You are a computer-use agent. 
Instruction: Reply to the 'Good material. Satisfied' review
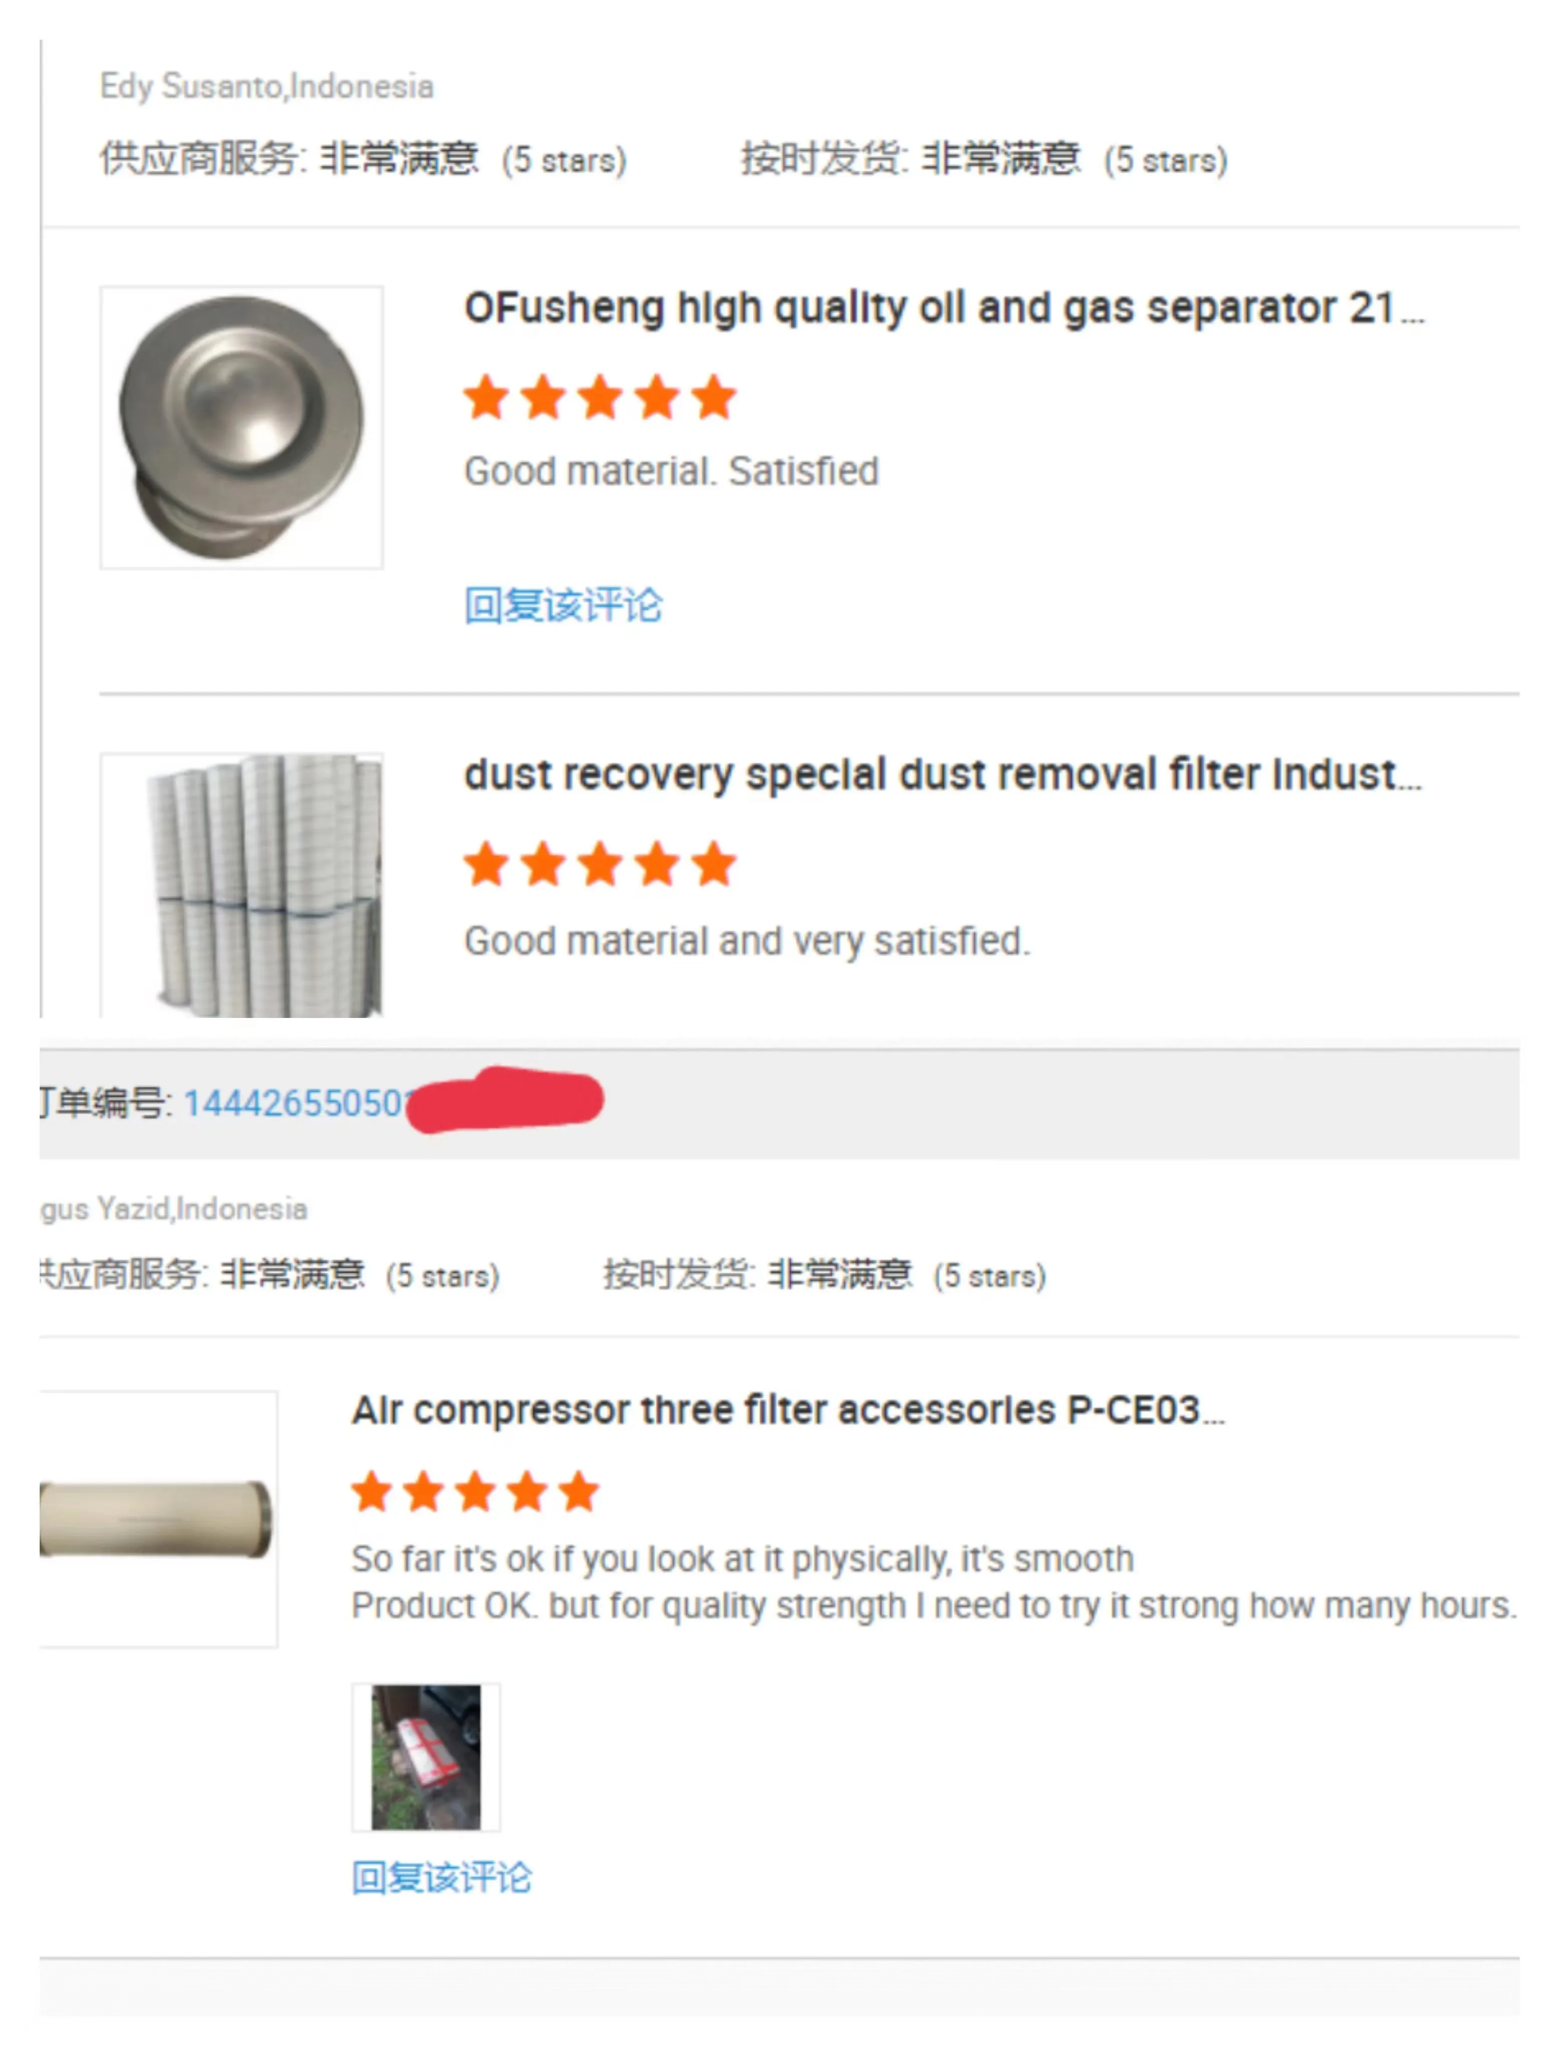pyautogui.click(x=563, y=605)
